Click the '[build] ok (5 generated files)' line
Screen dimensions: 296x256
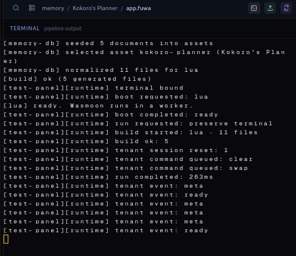(77, 79)
